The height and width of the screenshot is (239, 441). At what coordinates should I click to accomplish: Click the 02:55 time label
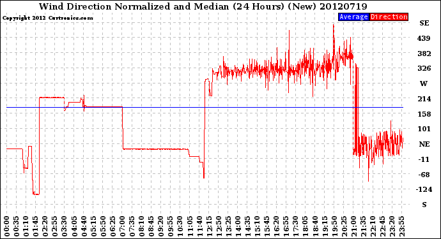(x=54, y=226)
